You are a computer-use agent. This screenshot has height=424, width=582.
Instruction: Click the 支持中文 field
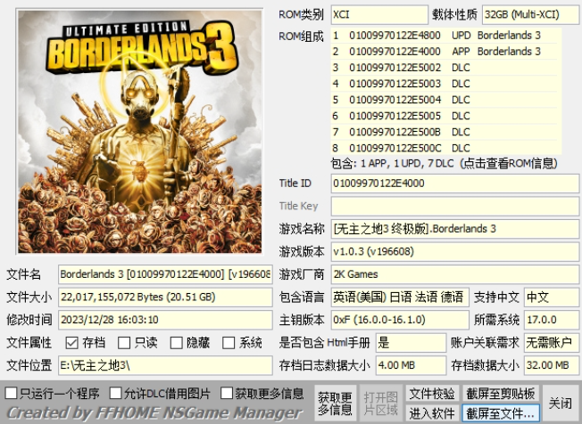point(551,298)
